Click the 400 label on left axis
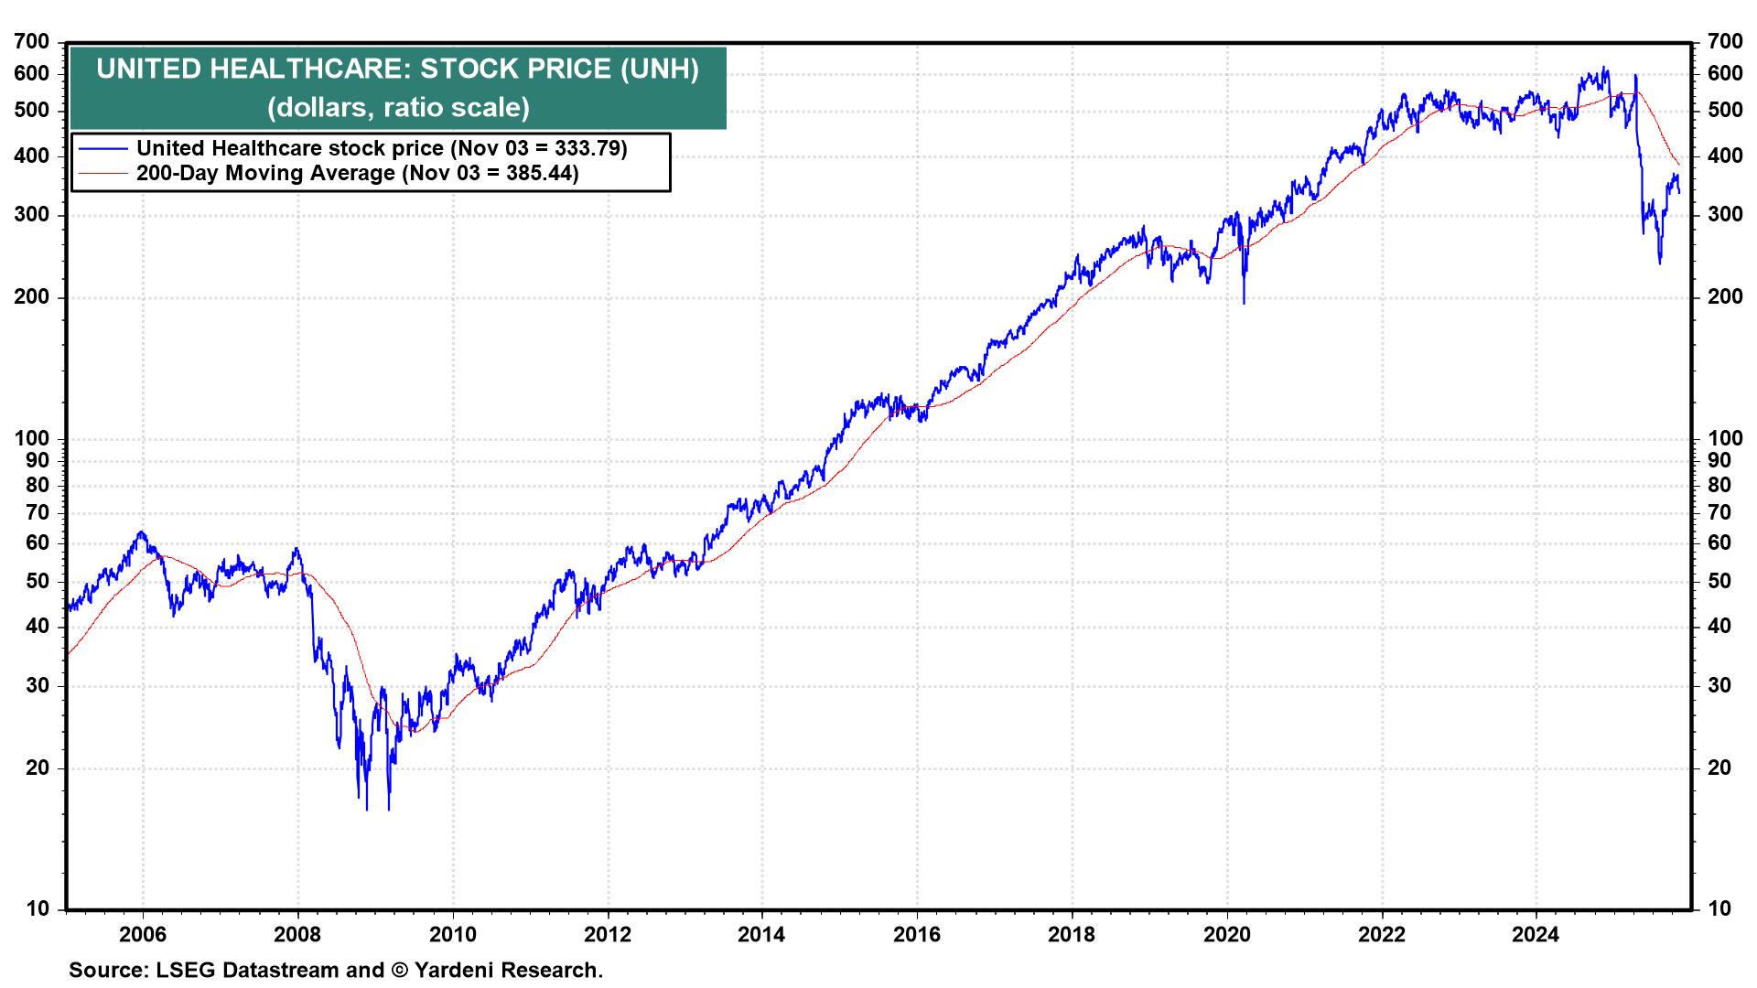 point(32,156)
